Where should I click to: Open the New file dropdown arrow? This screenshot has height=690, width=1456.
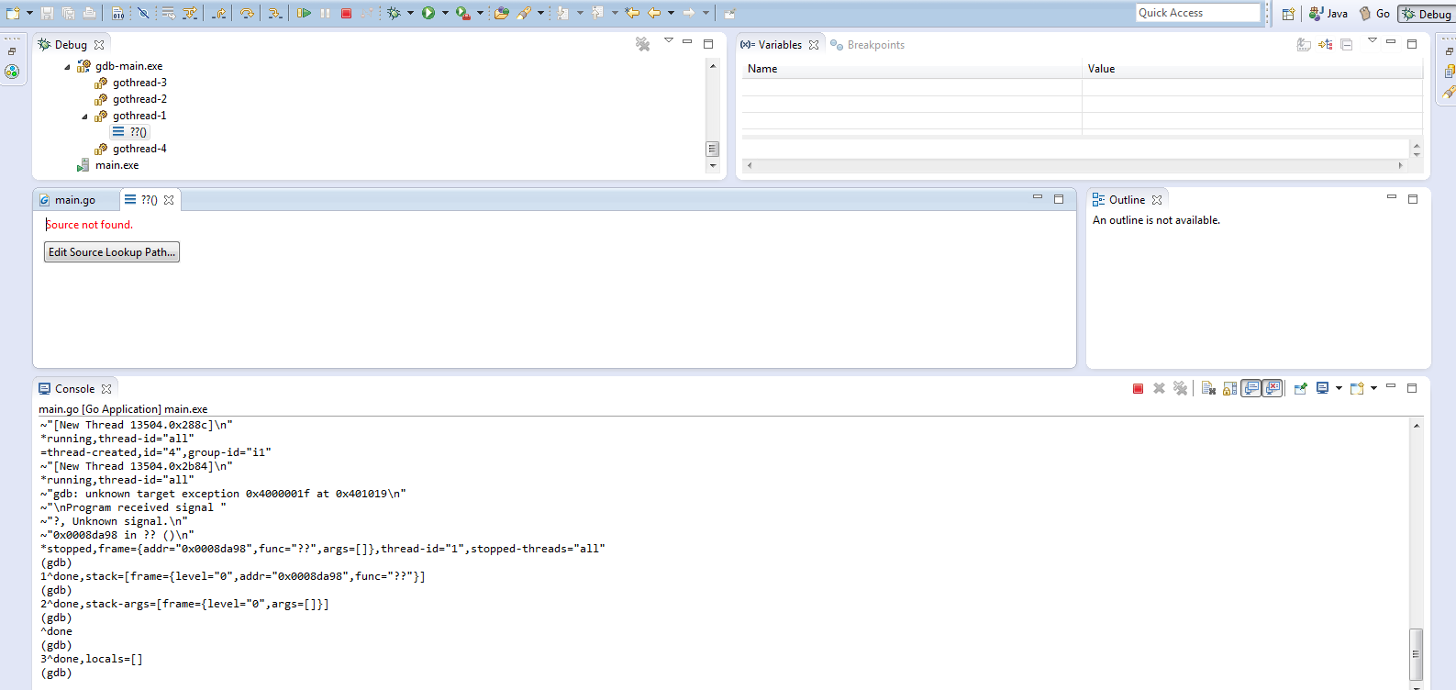(29, 13)
